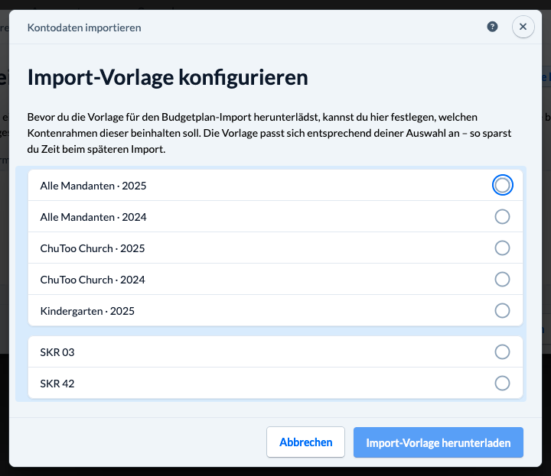Click the 'Import-Vorlage konfigurieren' heading
Viewport: 551px width, 476px height.
point(168,77)
